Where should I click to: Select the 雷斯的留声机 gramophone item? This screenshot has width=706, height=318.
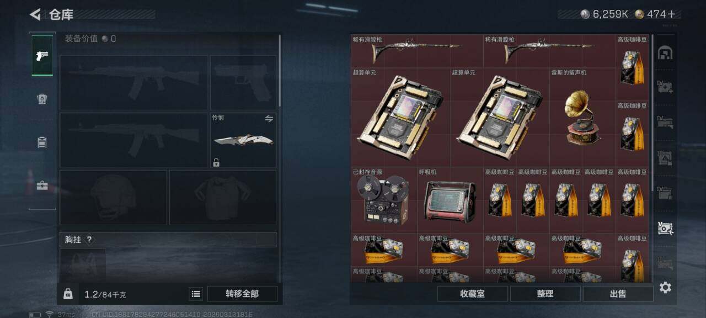coord(582,117)
